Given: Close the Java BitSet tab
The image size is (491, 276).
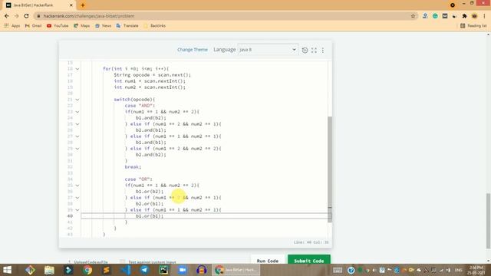Looking at the screenshot, I should (x=71, y=5).
